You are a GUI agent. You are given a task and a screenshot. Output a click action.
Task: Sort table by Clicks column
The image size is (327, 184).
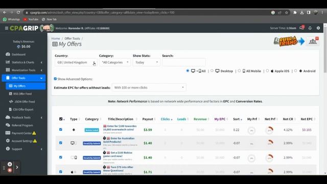pos(167,119)
